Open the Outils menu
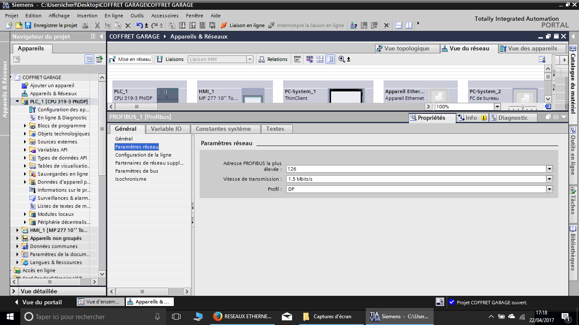 tap(137, 16)
